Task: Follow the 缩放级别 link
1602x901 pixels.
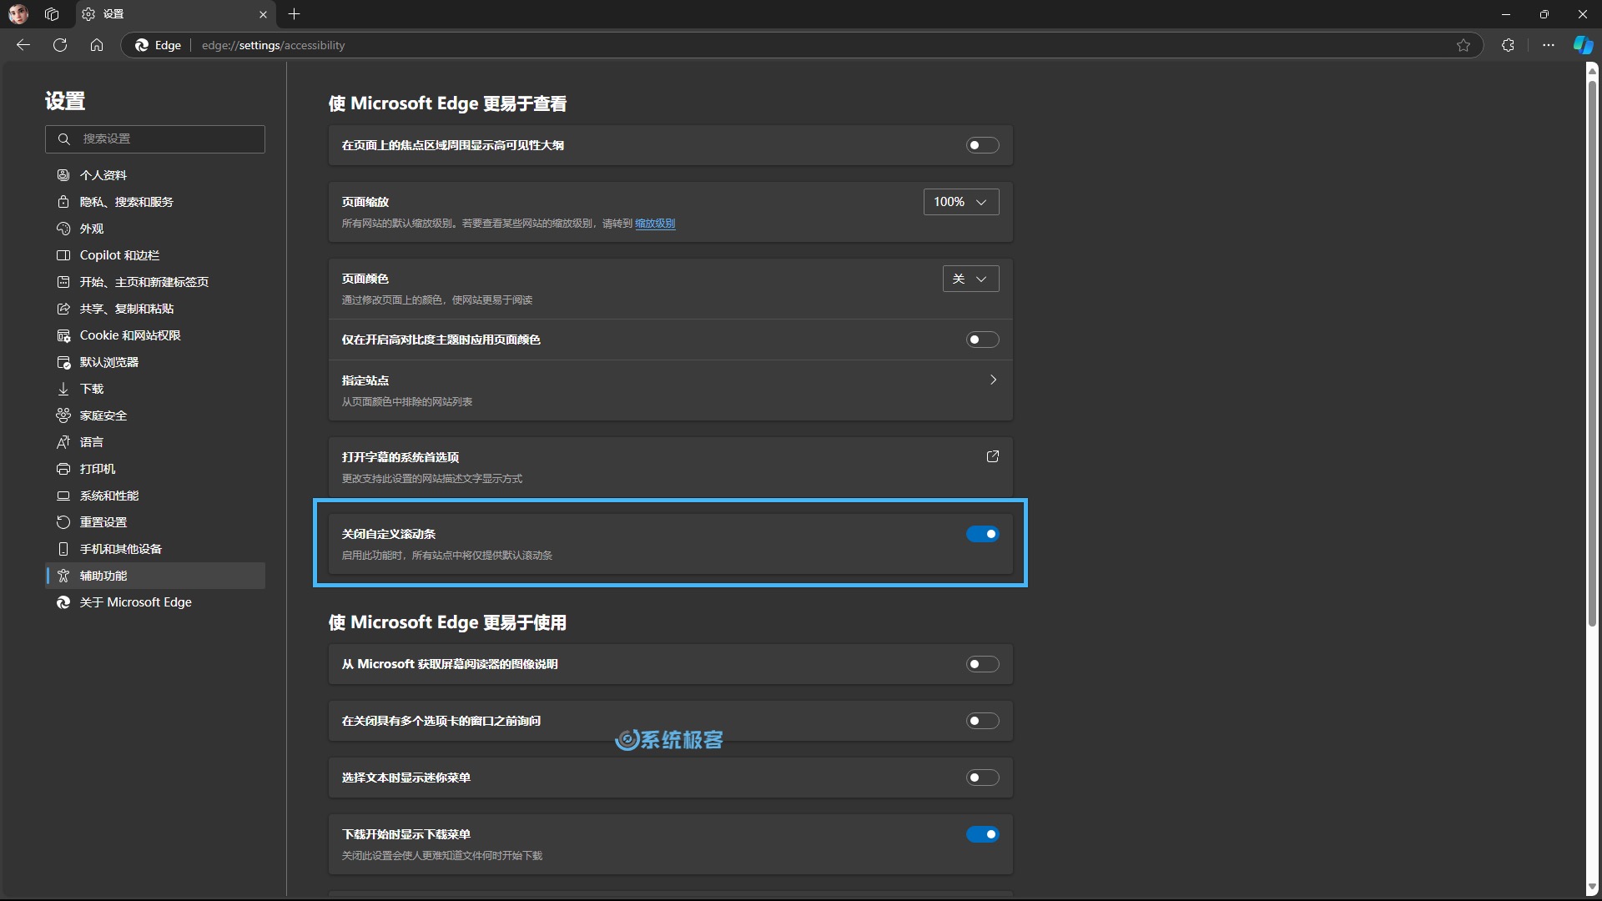Action: pos(655,224)
